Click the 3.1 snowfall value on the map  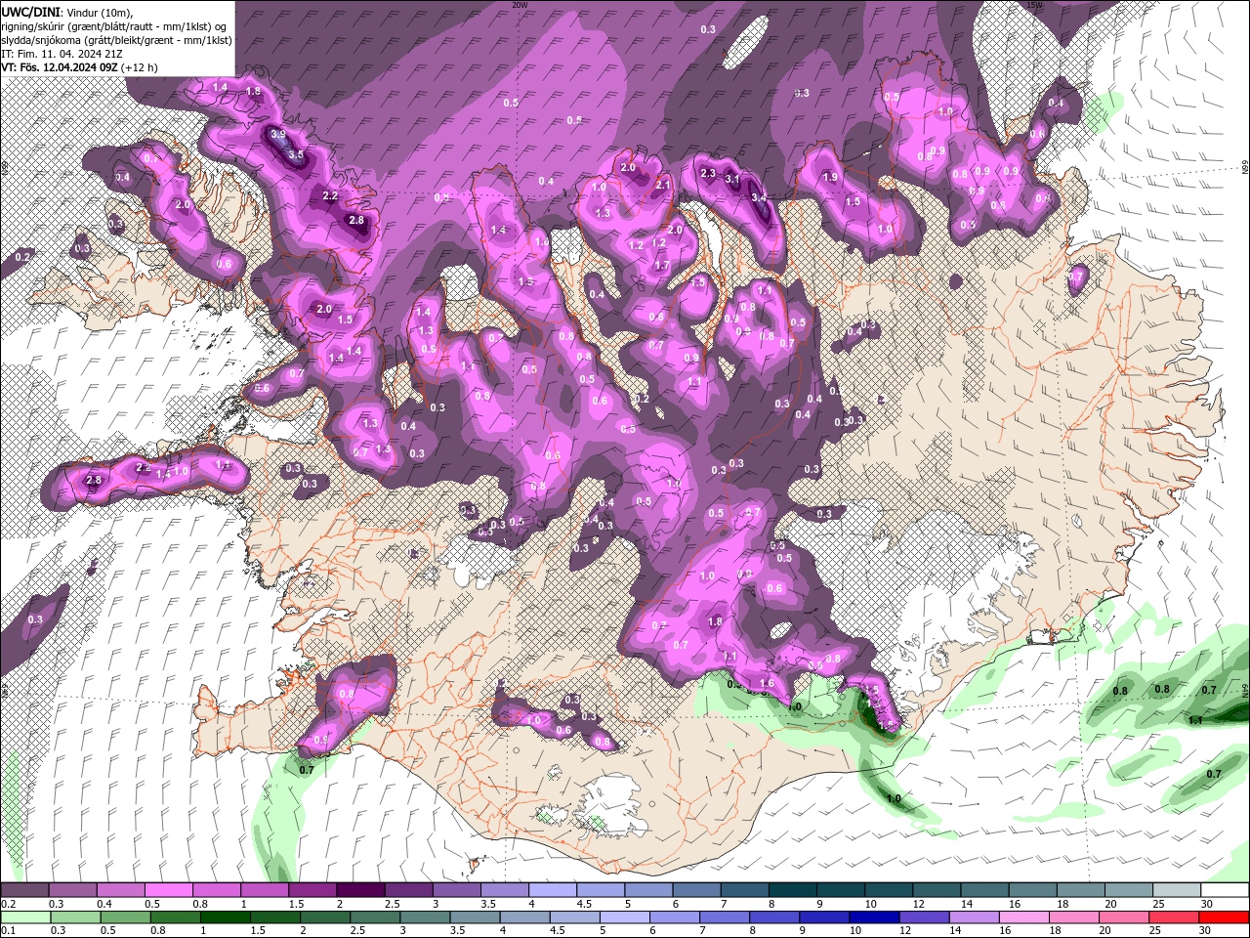(x=732, y=179)
